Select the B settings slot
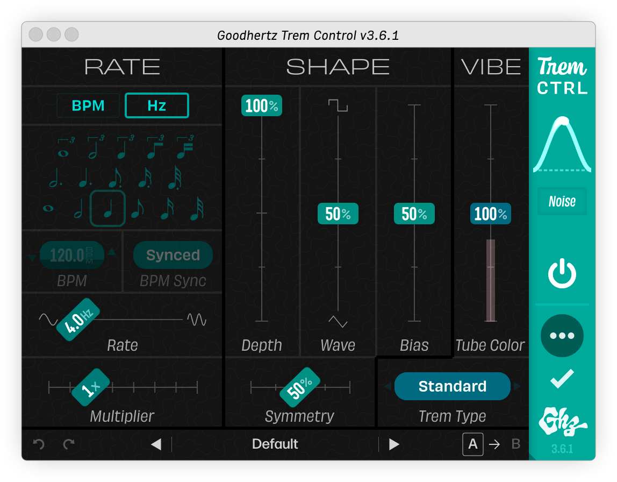 [516, 444]
